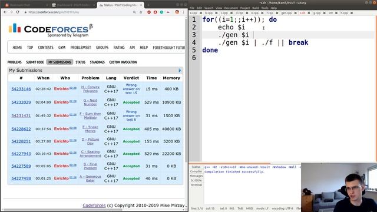The image size is (377, 212).
Task: Open the SUBMIT CODE tab
Action: pyautogui.click(x=35, y=62)
